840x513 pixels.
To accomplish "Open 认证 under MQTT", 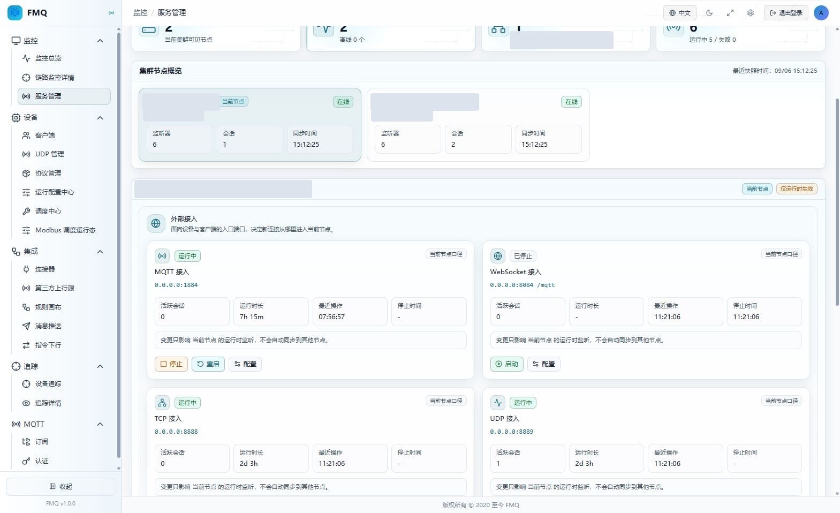I will coord(64,461).
